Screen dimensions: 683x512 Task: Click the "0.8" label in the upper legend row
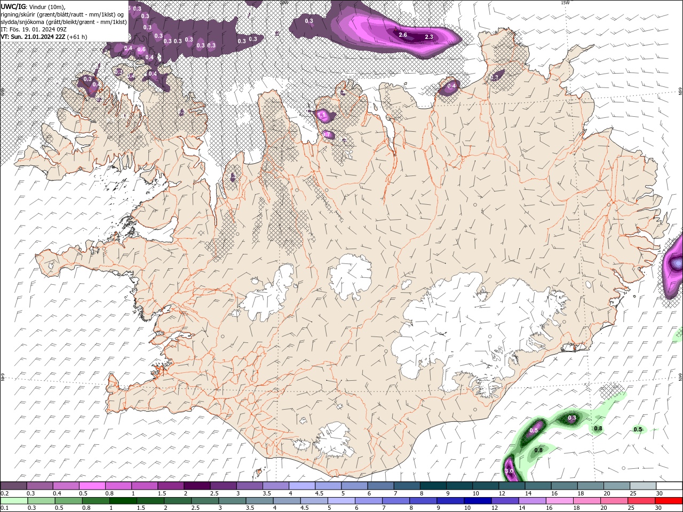[109, 493]
